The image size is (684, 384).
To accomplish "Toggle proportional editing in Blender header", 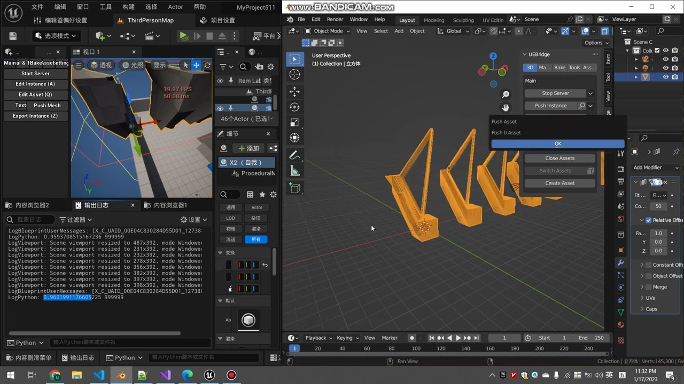I will 519,31.
